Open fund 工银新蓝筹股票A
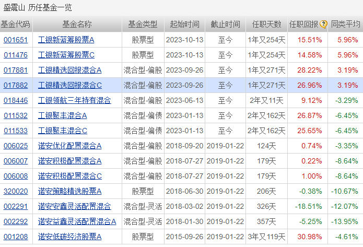Image resolution: width=363 pixels, height=247 pixels. coord(66,40)
